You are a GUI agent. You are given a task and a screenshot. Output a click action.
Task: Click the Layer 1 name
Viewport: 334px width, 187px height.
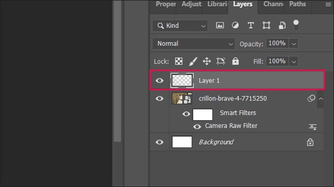coord(209,81)
